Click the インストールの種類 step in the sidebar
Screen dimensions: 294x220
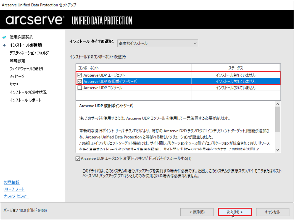[x=26, y=45]
